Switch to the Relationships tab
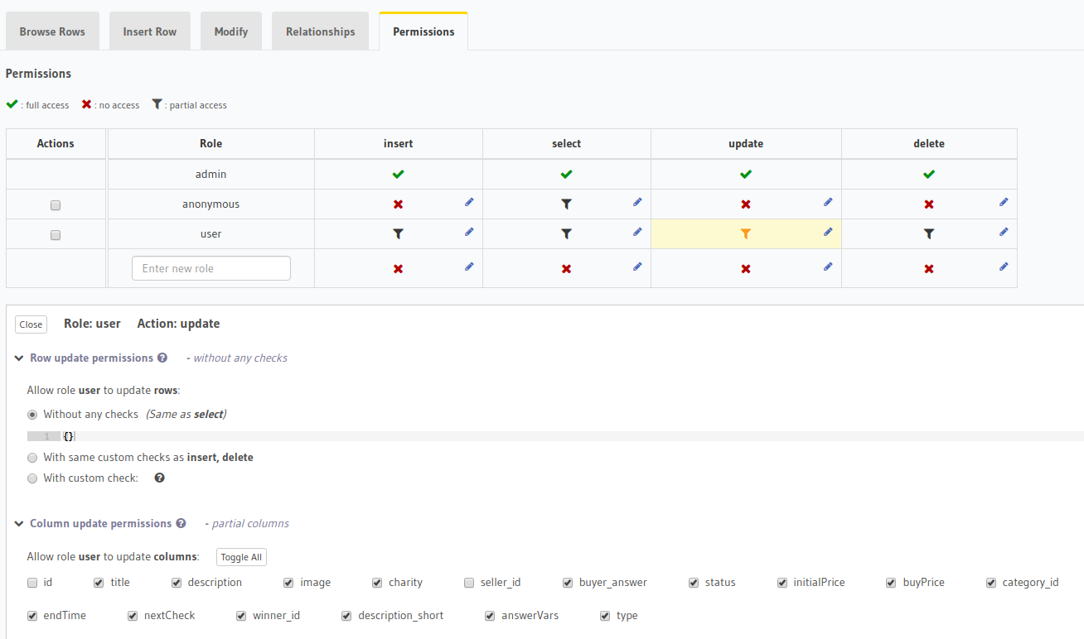The height and width of the screenshot is (639, 1084). point(321,31)
